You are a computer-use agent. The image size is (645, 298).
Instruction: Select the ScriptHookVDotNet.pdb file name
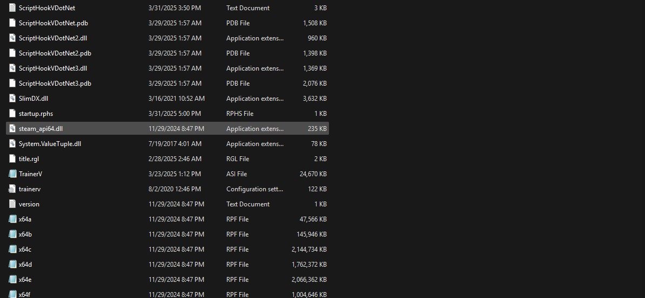[x=53, y=23]
